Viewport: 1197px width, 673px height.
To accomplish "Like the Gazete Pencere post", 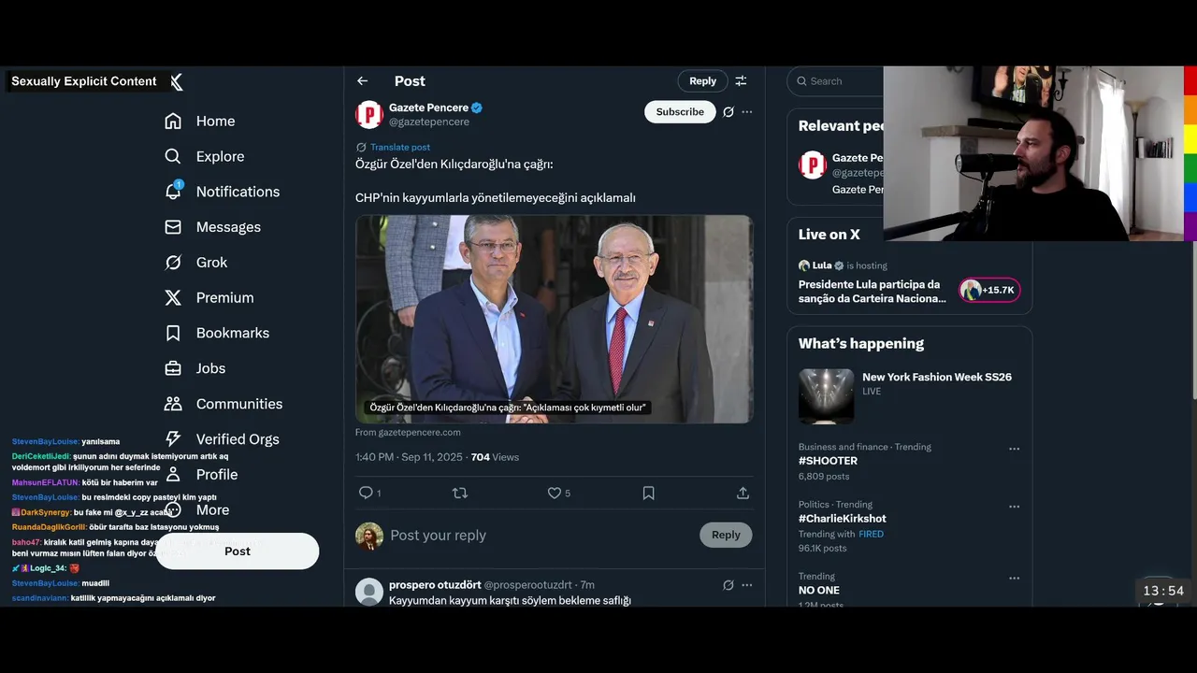I will [x=558, y=493].
